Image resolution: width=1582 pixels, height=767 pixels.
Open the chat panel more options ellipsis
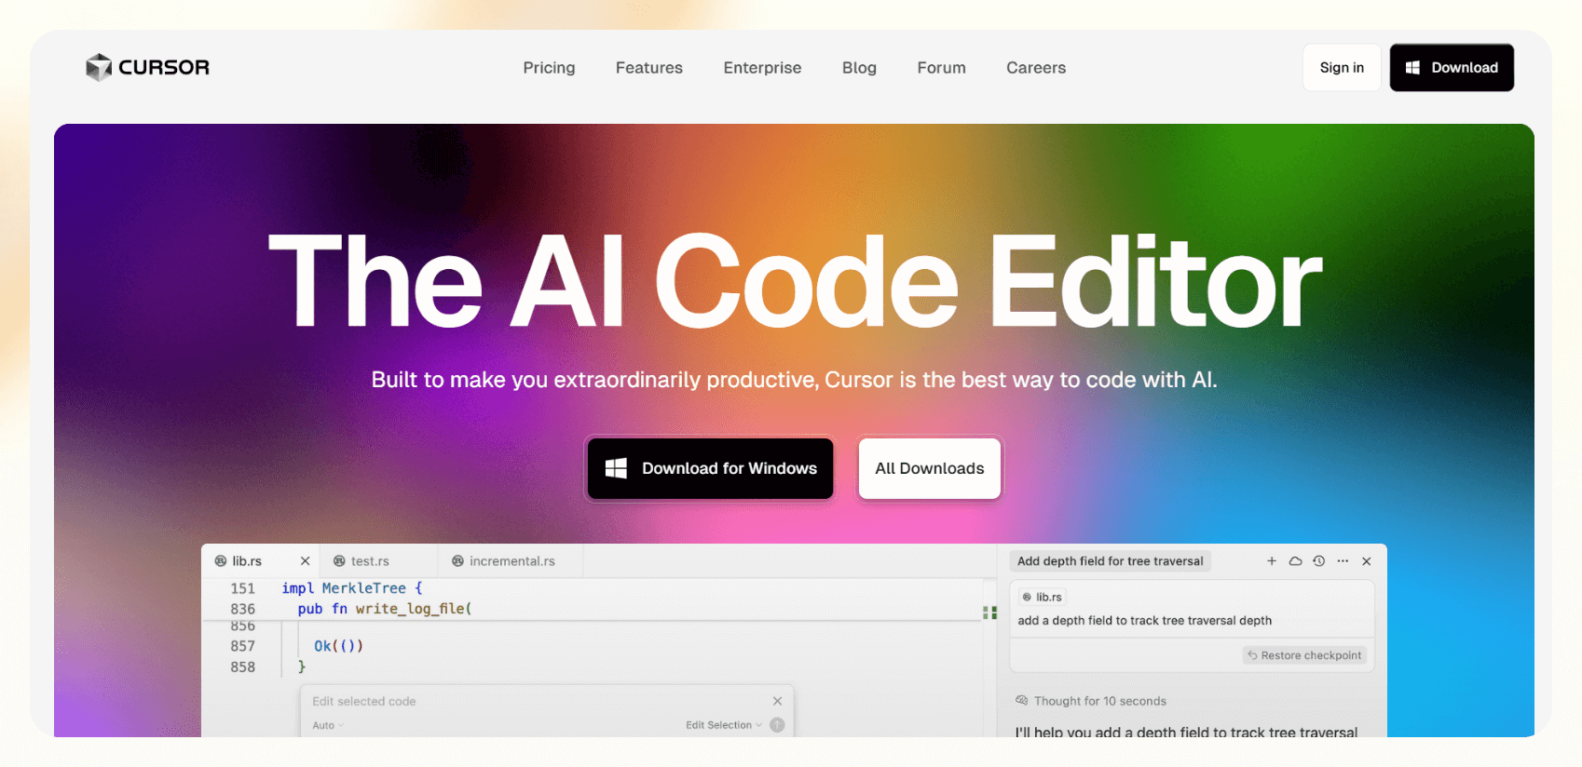click(1343, 561)
